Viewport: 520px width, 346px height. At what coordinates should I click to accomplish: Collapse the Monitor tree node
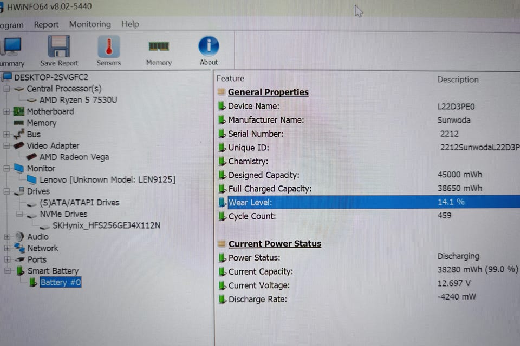point(6,169)
